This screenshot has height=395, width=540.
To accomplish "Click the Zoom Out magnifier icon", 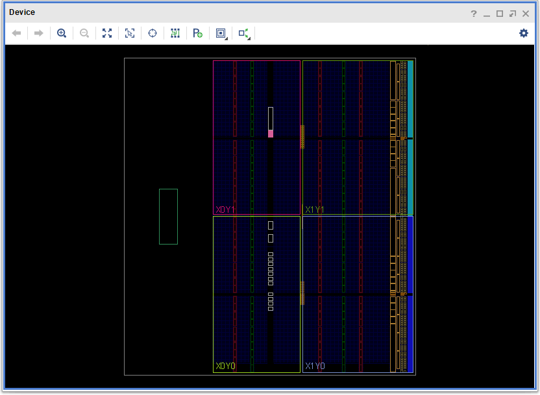I will [x=84, y=33].
